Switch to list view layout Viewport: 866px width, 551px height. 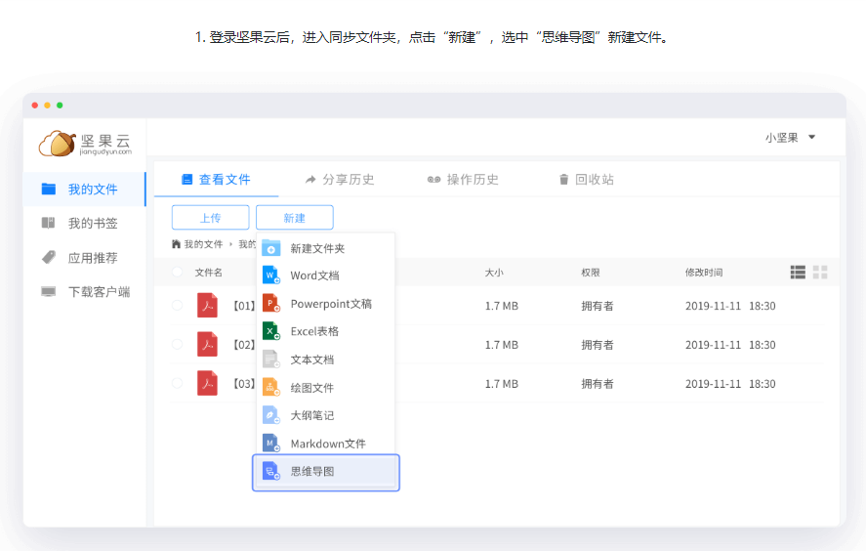(x=798, y=272)
